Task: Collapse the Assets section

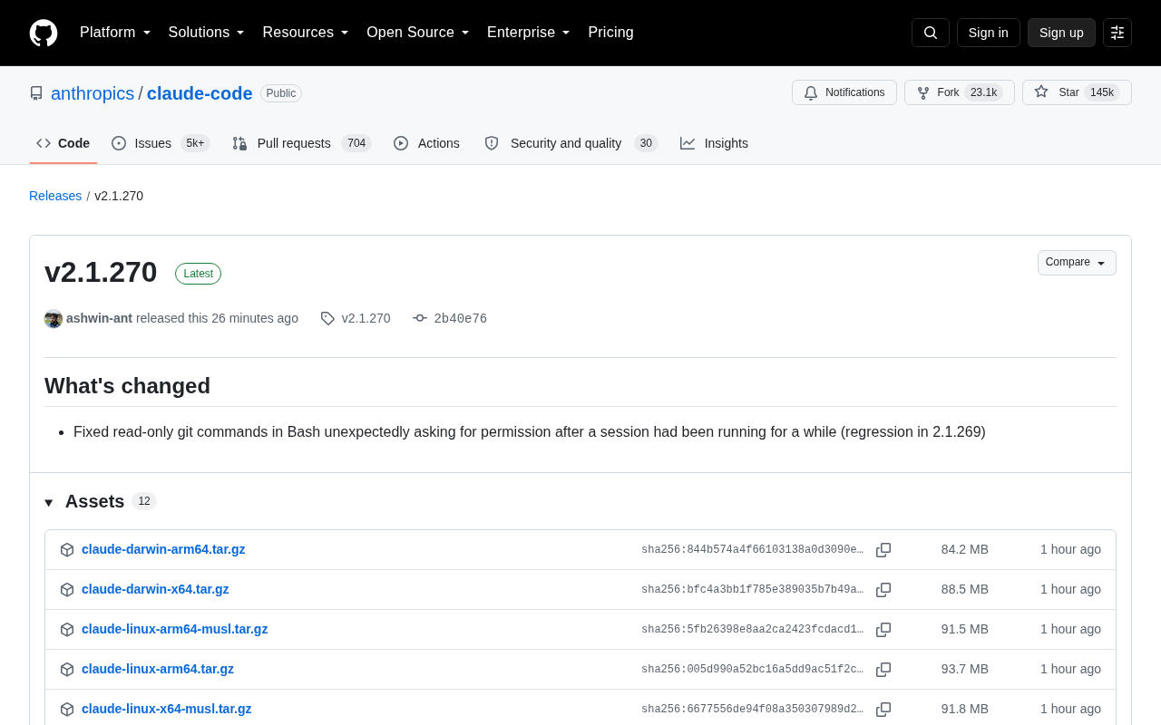Action: click(x=49, y=502)
